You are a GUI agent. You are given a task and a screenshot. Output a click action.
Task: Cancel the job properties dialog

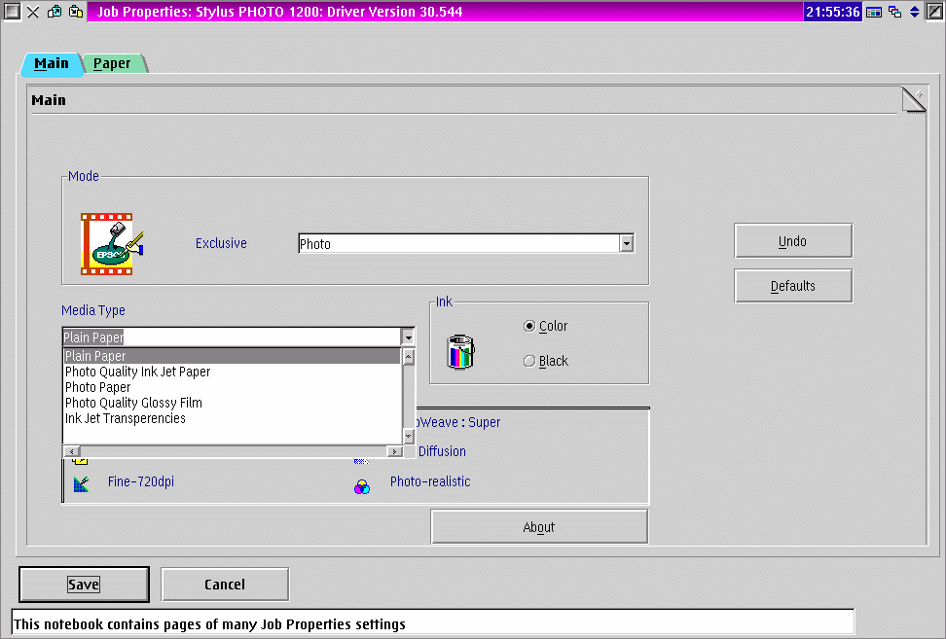point(225,585)
